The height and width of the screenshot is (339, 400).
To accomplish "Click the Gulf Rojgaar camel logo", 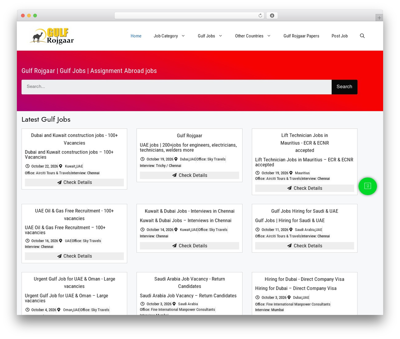I will [52, 36].
